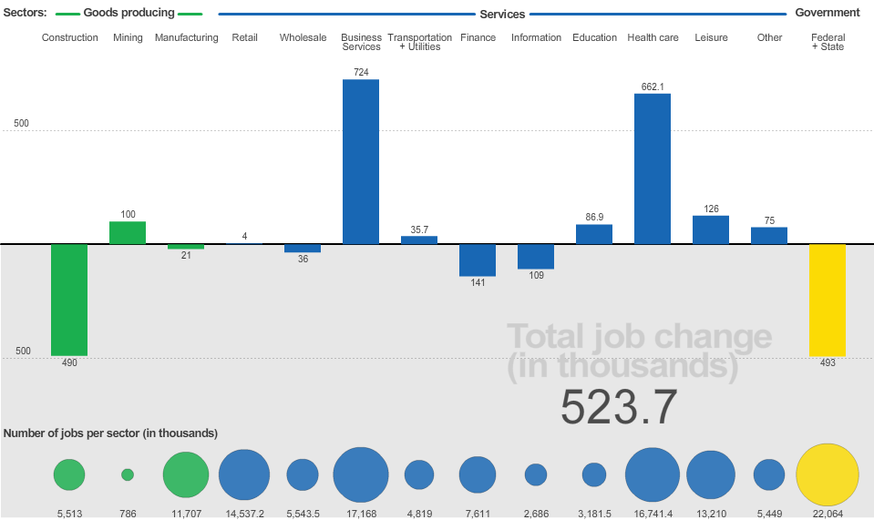This screenshot has width=874, height=520.
Task: Click the small Mining bubble showing 786
Action: click(x=128, y=474)
